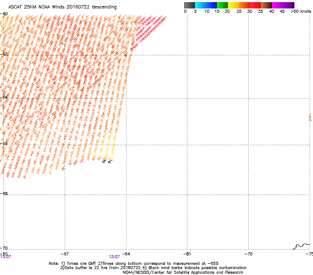Click the '-70' latitude axis label
The height and width of the screenshot is (275, 313).
[4, 248]
